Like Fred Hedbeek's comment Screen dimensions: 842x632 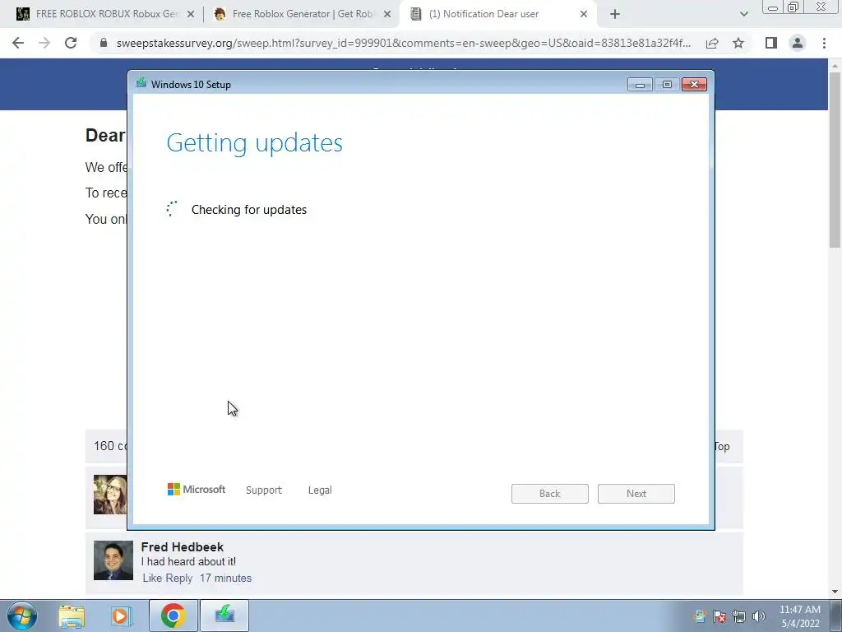point(152,579)
